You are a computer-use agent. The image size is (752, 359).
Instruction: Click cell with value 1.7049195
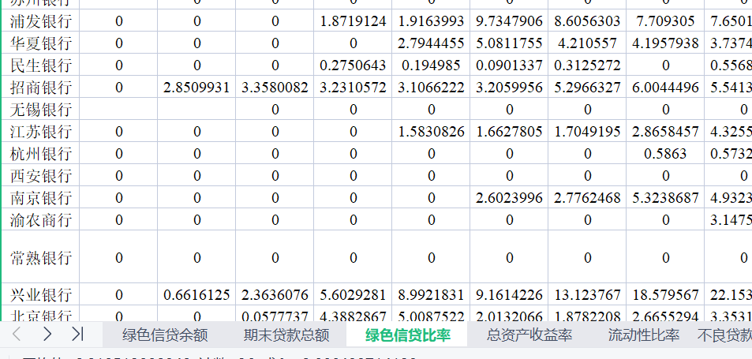[588, 131]
